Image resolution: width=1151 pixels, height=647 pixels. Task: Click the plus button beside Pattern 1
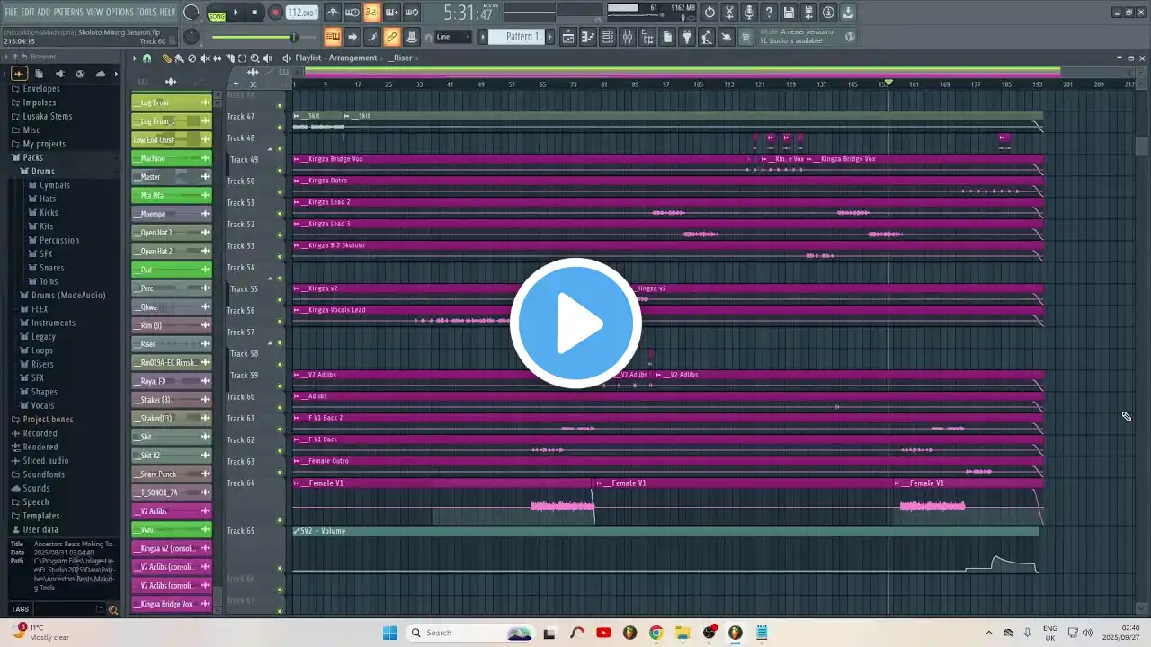point(551,37)
